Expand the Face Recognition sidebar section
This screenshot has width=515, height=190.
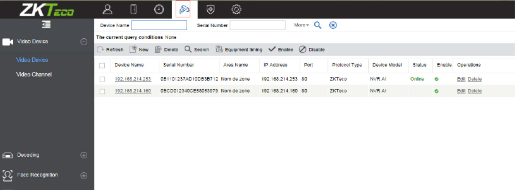[84, 175]
